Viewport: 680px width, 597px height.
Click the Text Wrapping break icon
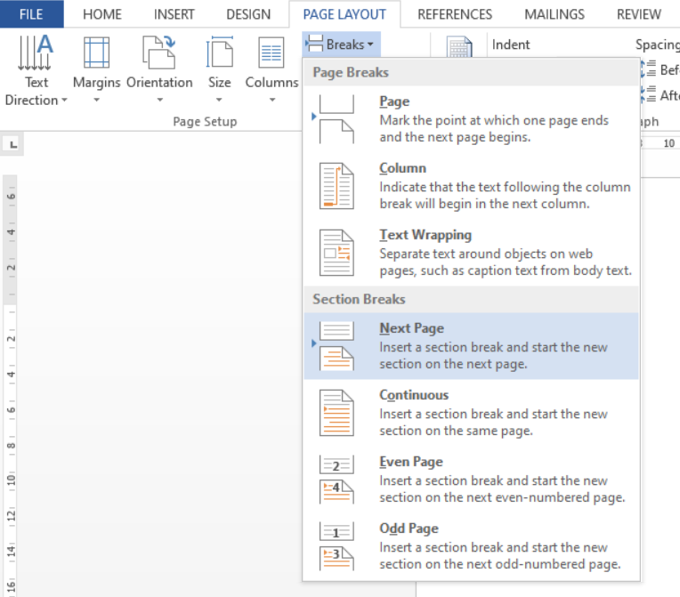click(x=336, y=253)
